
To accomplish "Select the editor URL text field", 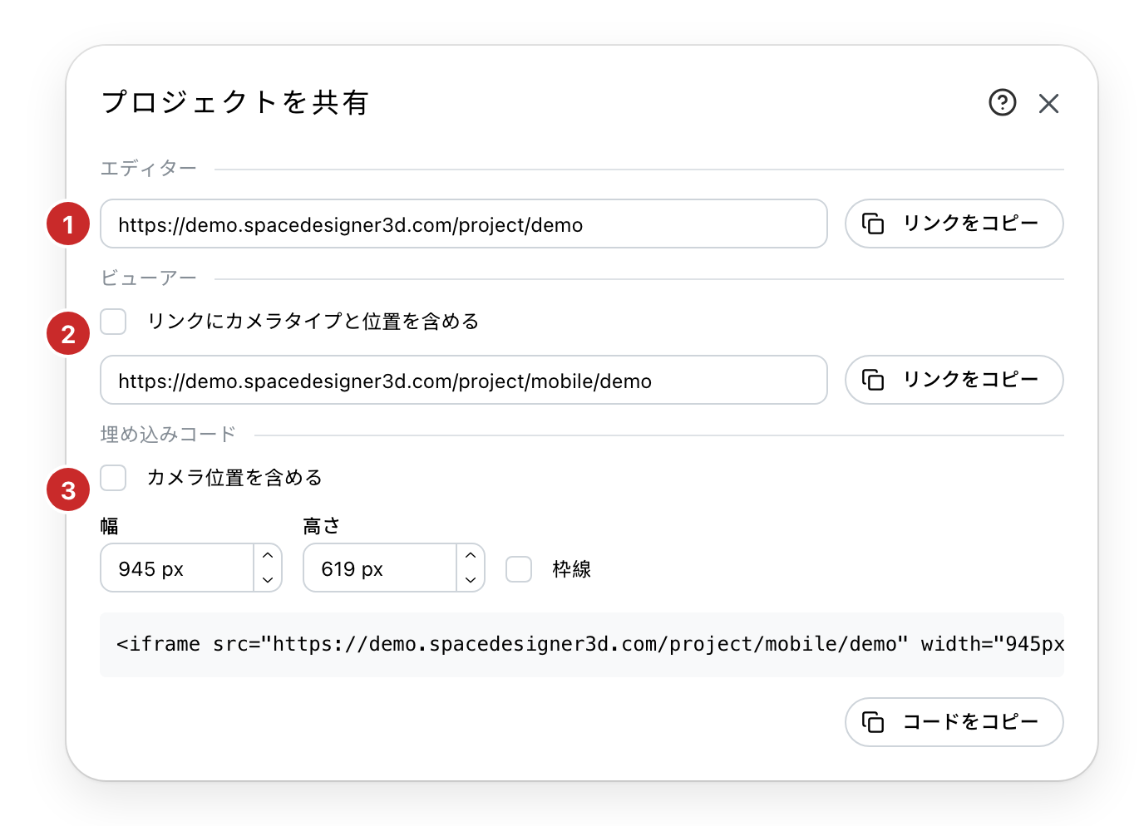I will tap(464, 224).
